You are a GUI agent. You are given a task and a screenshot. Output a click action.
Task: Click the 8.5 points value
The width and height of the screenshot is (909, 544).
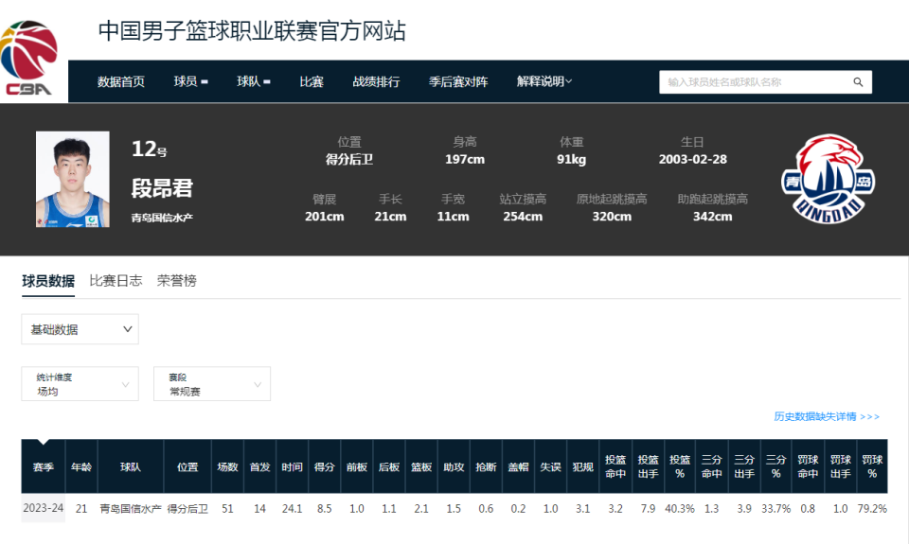pos(324,509)
